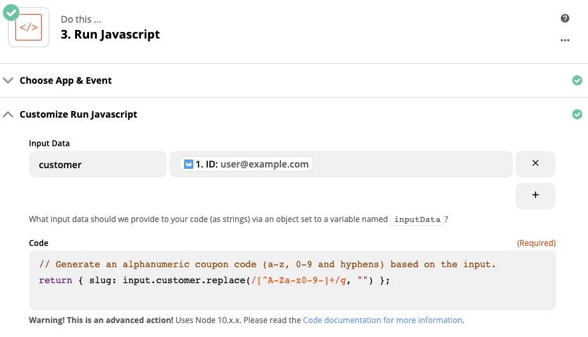The width and height of the screenshot is (588, 337).
Task: Click the customer key input field
Action: 98,164
